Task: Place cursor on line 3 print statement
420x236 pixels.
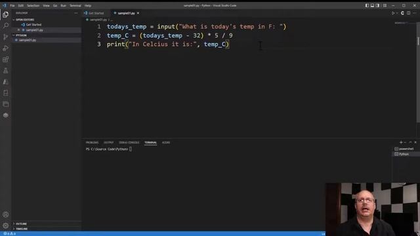Action: click(168, 45)
